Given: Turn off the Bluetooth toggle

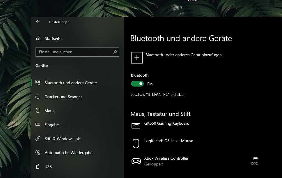Looking at the screenshot, I should pyautogui.click(x=137, y=84).
